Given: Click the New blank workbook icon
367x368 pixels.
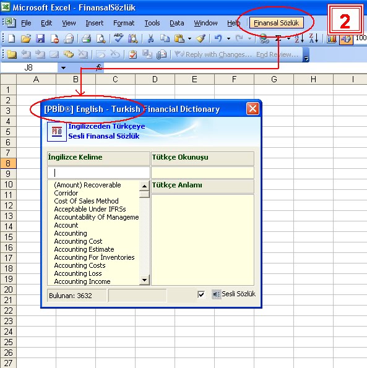Looking at the screenshot, I should click(x=12, y=38).
